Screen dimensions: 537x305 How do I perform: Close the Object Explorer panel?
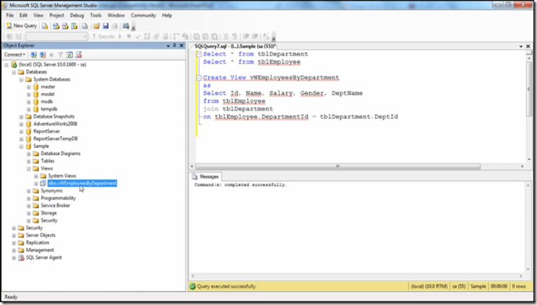point(181,45)
